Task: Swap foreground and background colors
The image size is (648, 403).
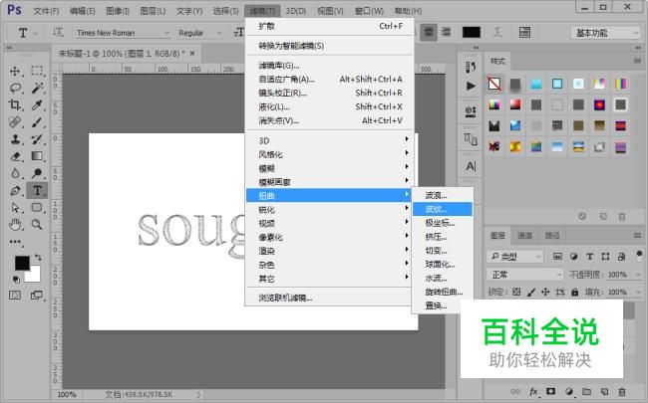Action: [x=38, y=258]
